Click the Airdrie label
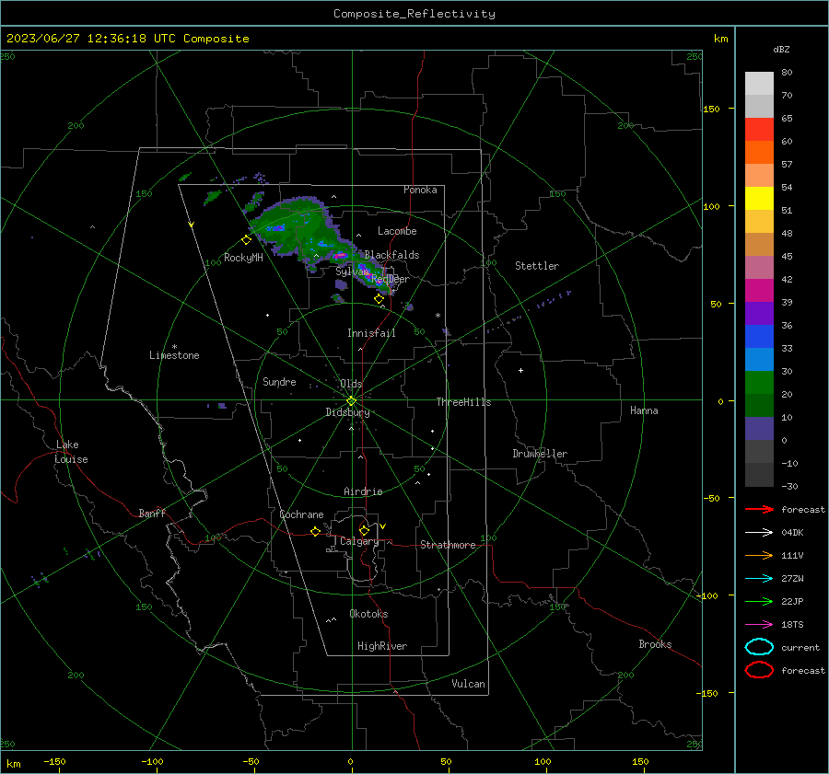The image size is (829, 774). 363,491
